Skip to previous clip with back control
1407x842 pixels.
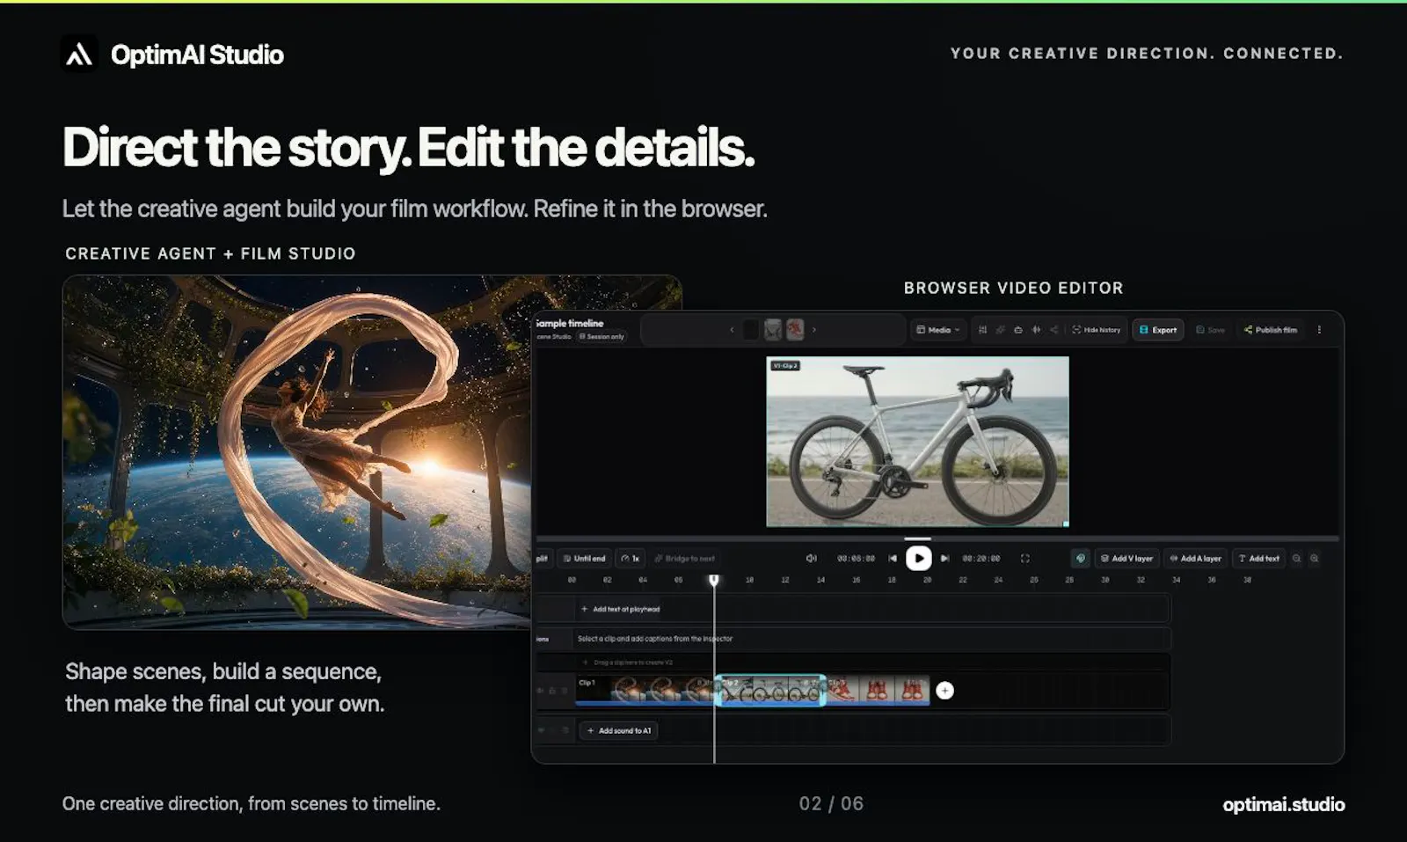tap(893, 558)
